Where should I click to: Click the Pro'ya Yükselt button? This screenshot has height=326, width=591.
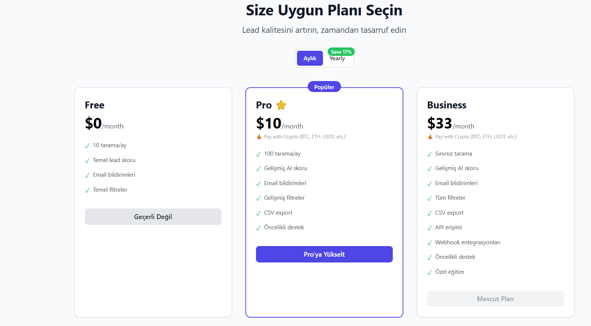point(324,254)
